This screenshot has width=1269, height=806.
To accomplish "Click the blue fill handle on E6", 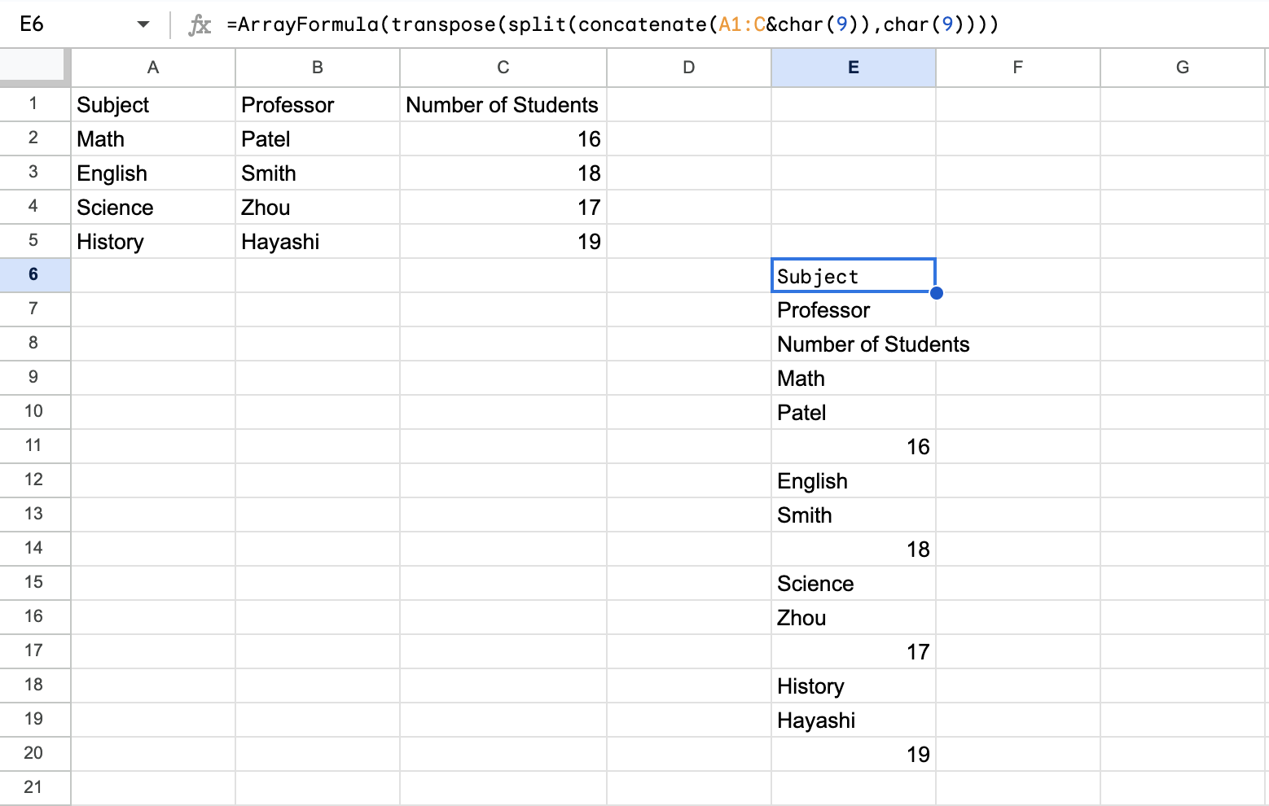I will point(937,291).
